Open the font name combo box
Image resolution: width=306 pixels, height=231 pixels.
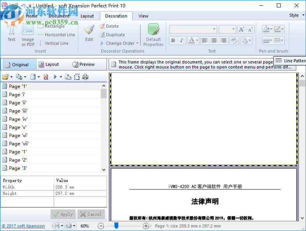193,29
